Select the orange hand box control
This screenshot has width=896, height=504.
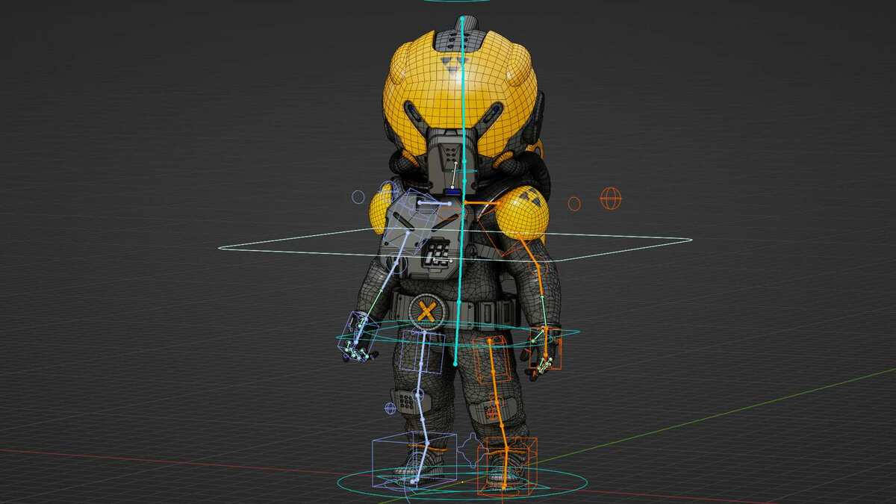(547, 349)
